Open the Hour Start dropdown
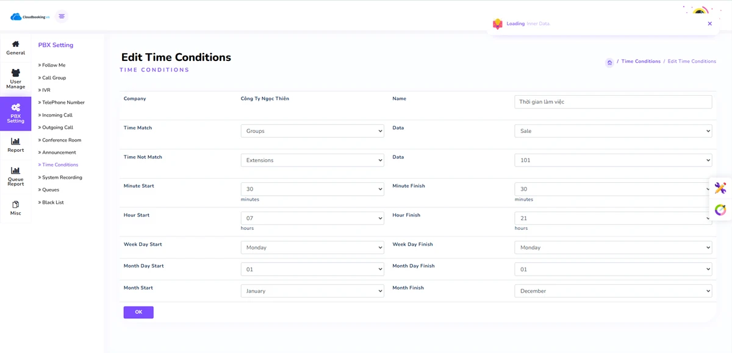 (x=312, y=218)
